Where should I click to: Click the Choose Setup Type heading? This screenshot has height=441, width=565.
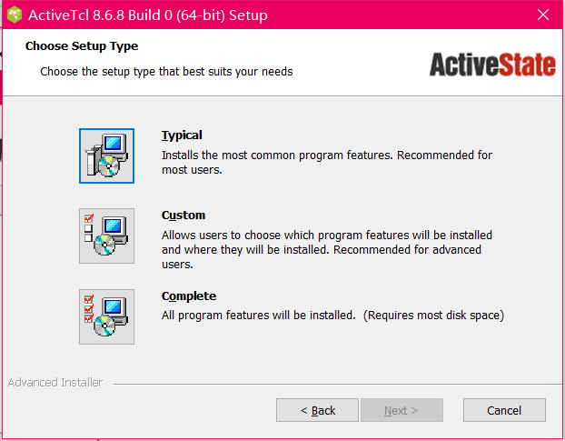coord(82,46)
